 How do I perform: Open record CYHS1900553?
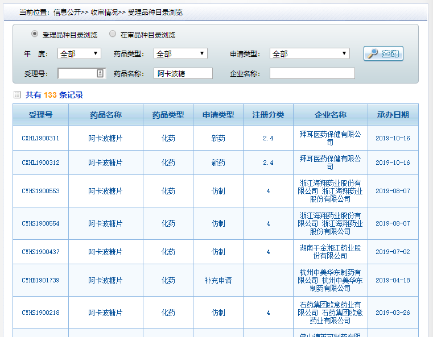[40, 191]
